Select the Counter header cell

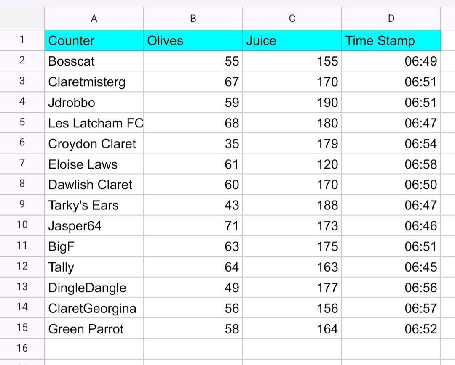click(x=94, y=41)
